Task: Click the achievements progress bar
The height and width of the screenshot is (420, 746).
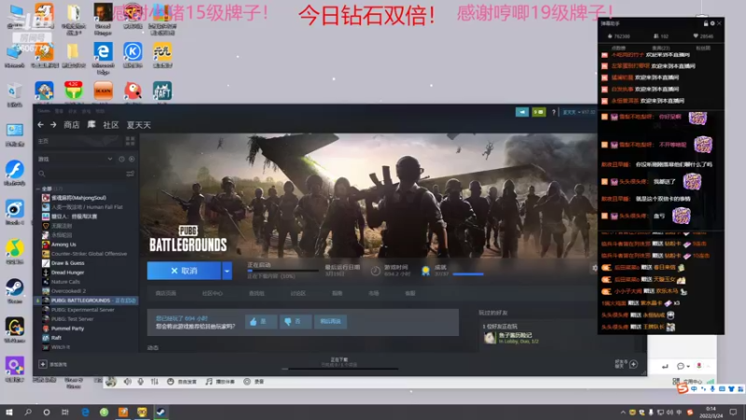Action: pos(468,273)
